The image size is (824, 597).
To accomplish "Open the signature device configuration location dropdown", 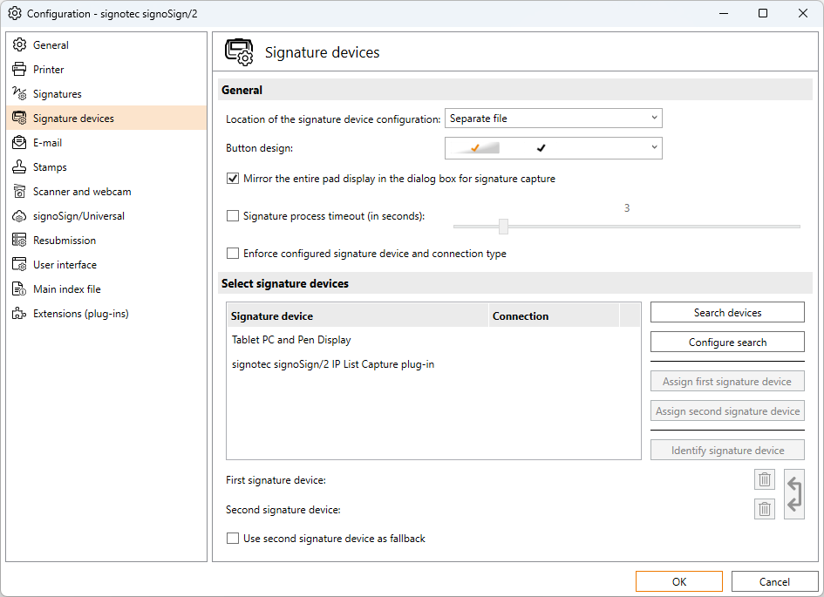I will 554,119.
